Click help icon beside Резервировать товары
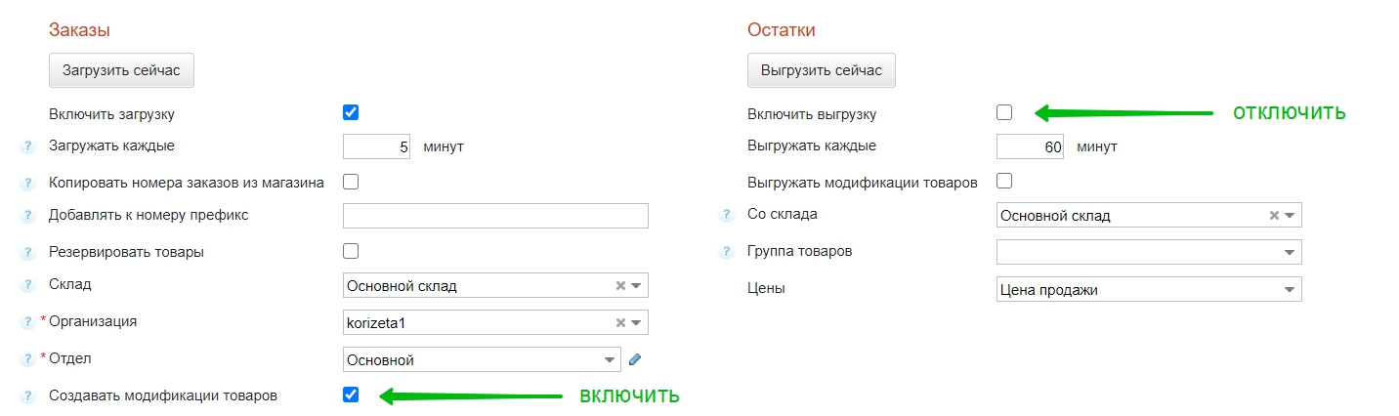 27,253
